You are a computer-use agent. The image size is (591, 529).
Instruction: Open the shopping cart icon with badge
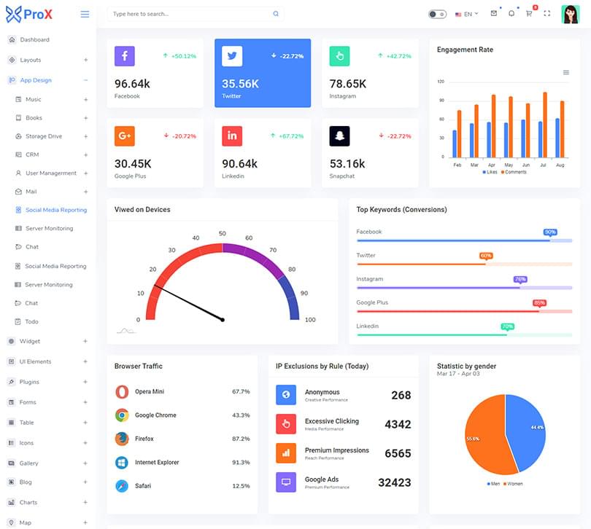pyautogui.click(x=529, y=13)
